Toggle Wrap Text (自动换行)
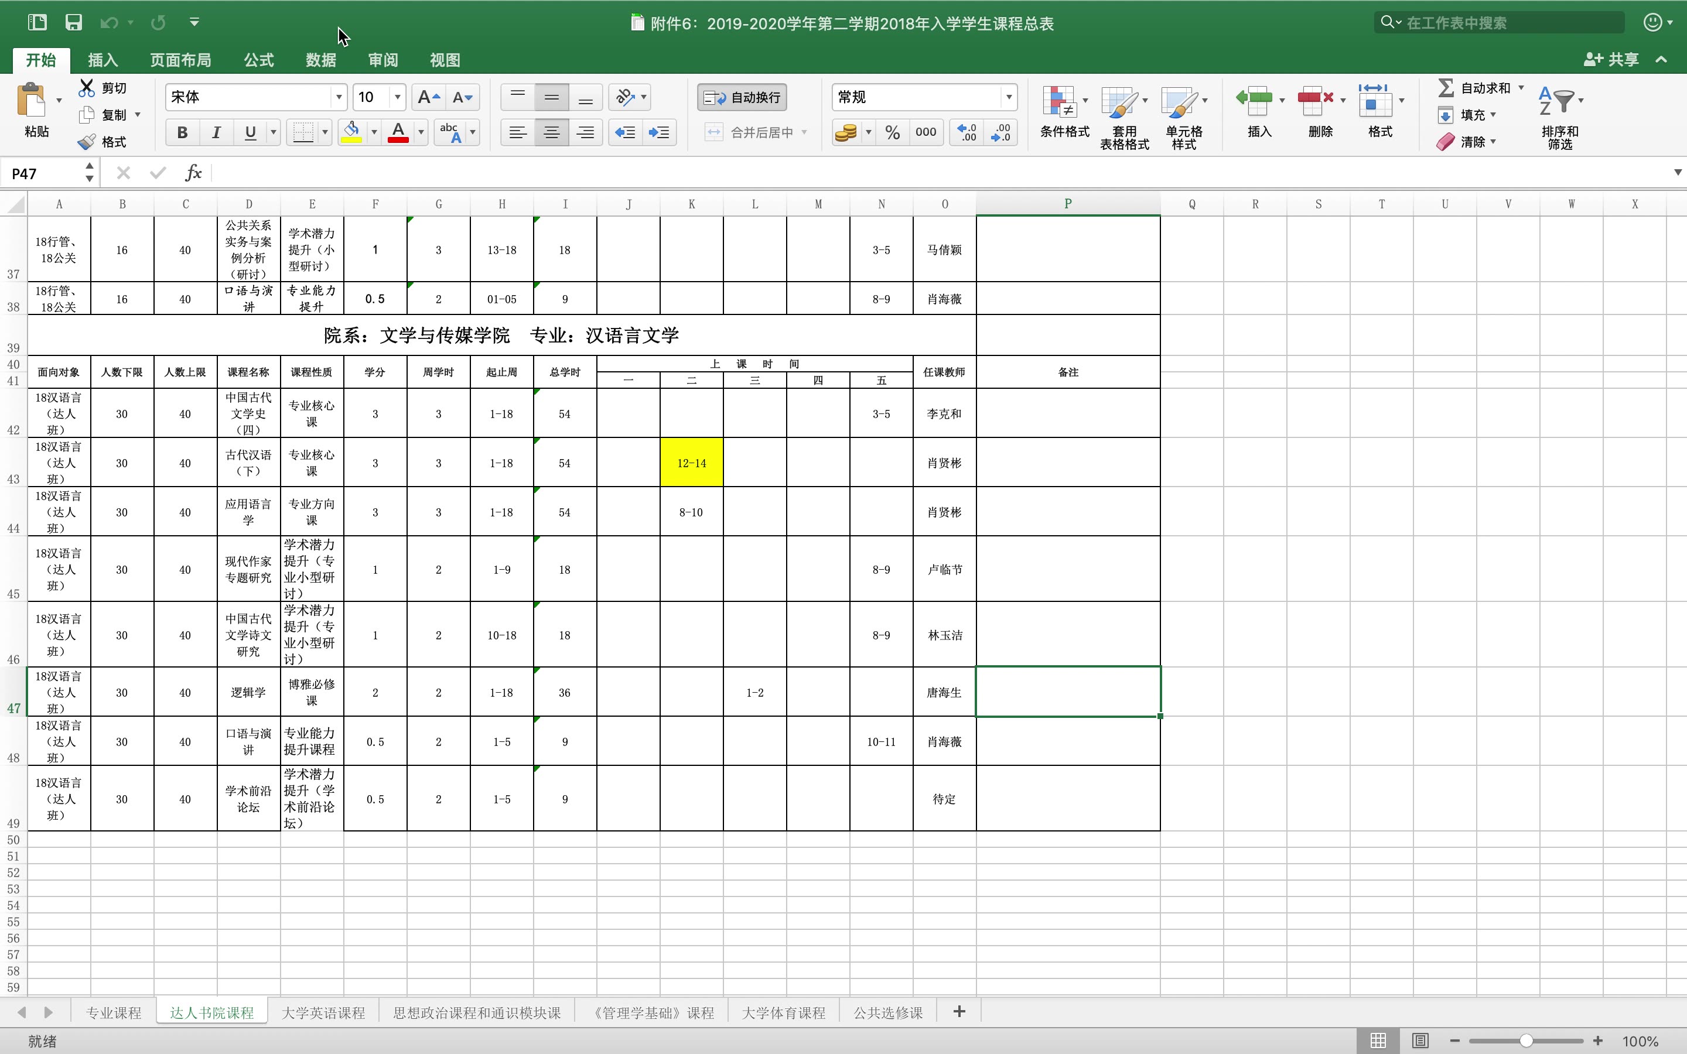This screenshot has width=1687, height=1054. [x=742, y=97]
